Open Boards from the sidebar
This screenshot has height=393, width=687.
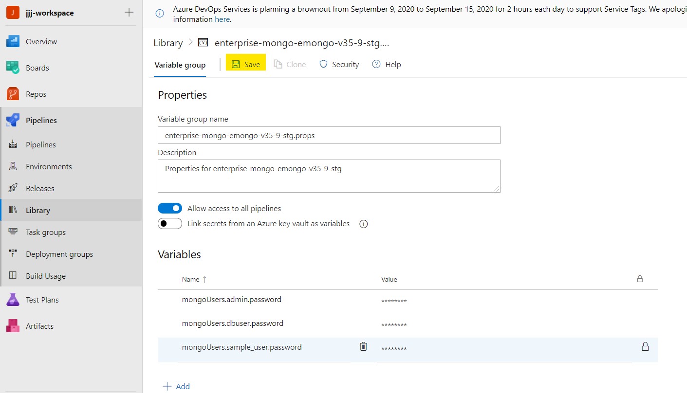coord(37,68)
